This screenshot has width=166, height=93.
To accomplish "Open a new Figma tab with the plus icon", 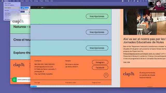I will coord(47,7).
